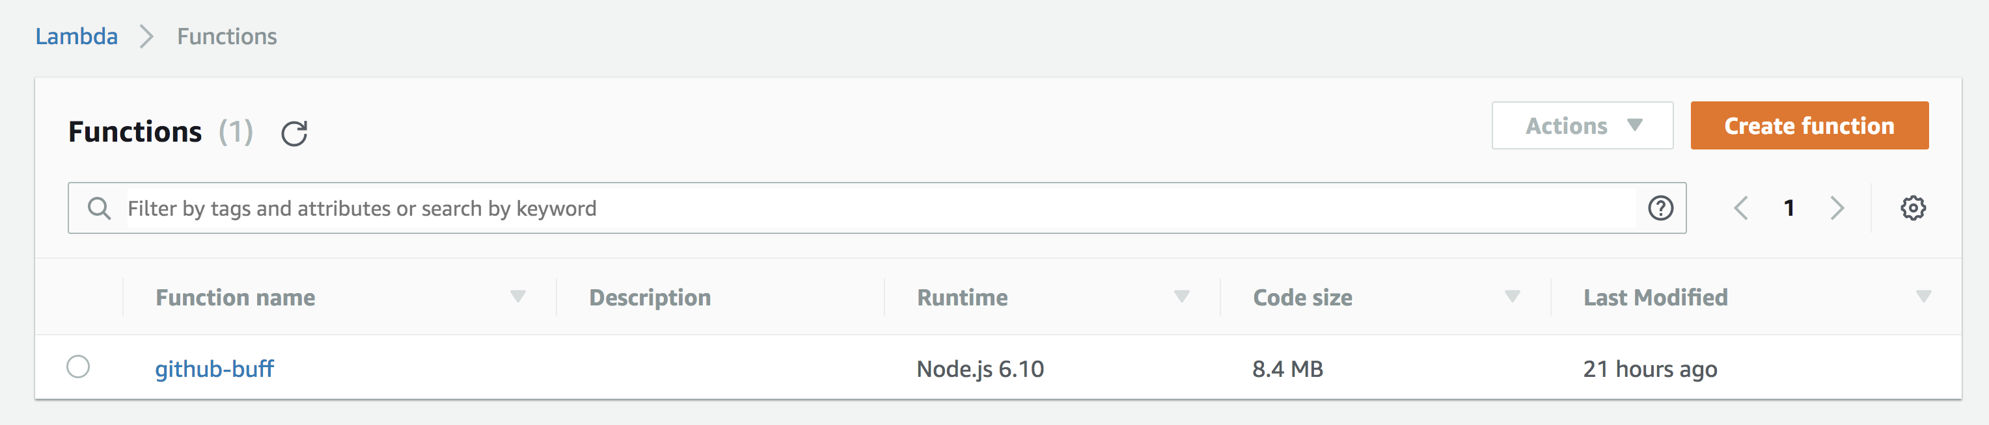Click the Create function button
Viewport: 1989px width, 425px height.
point(1809,125)
